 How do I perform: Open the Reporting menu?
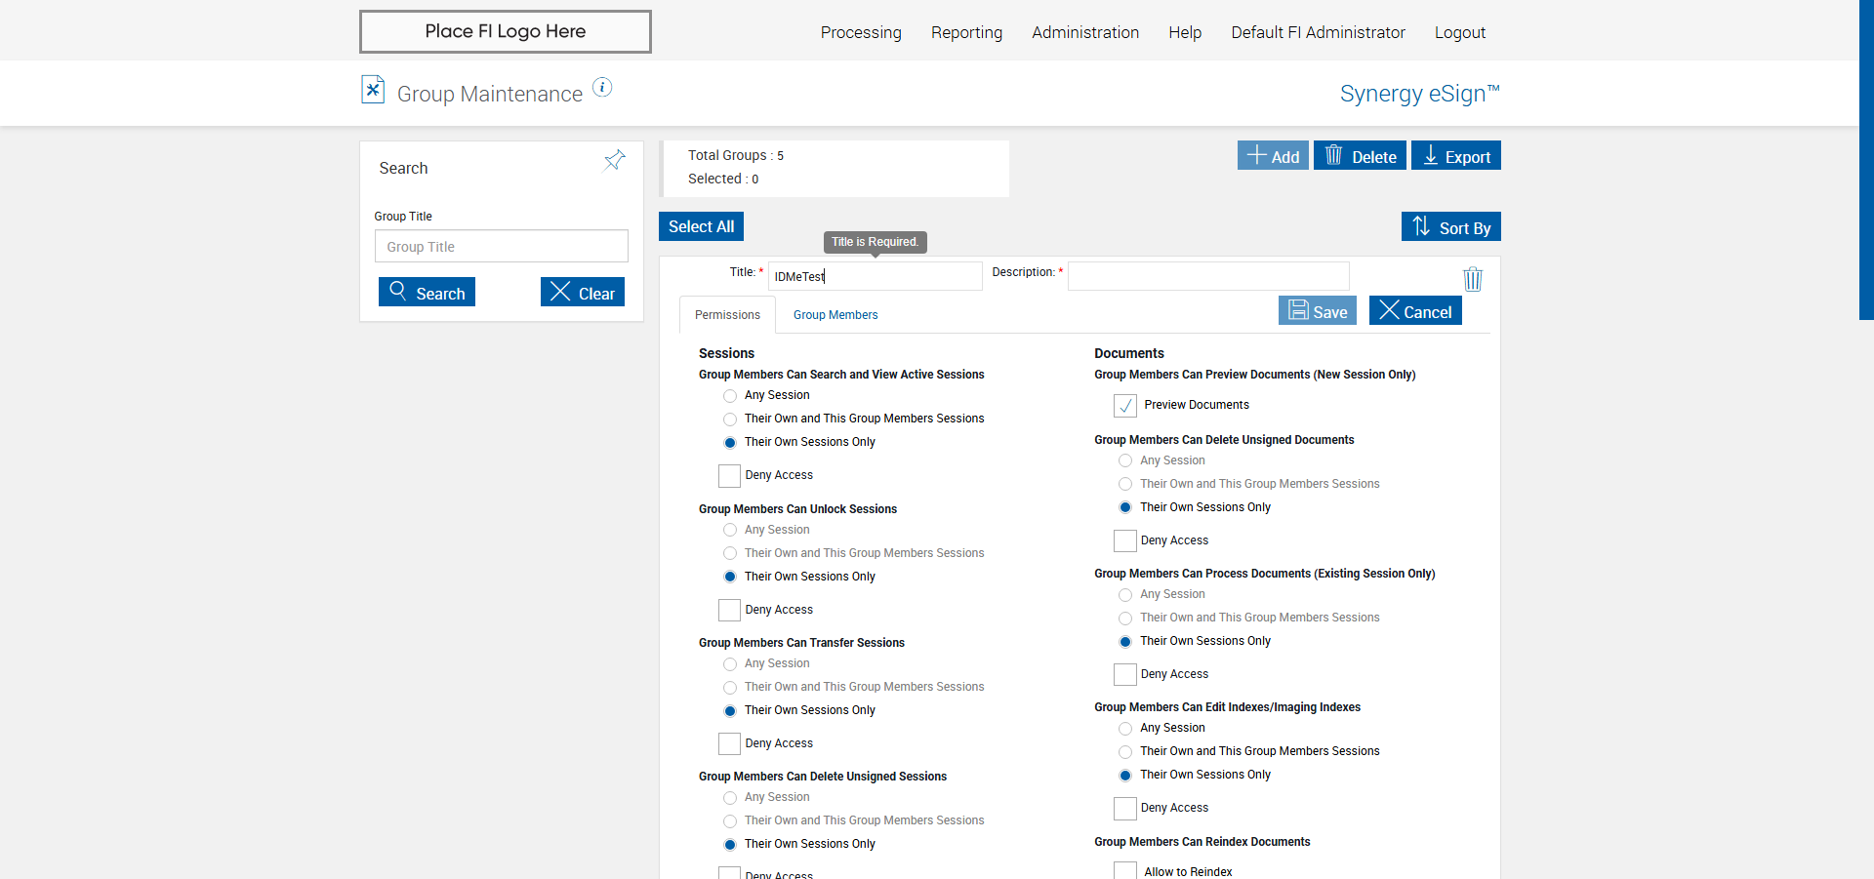966,32
